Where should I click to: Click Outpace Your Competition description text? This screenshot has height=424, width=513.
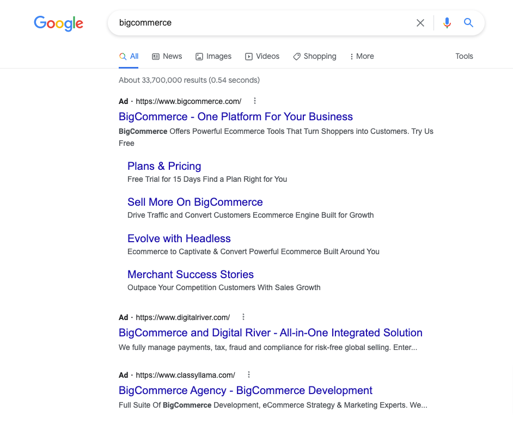pos(224,287)
